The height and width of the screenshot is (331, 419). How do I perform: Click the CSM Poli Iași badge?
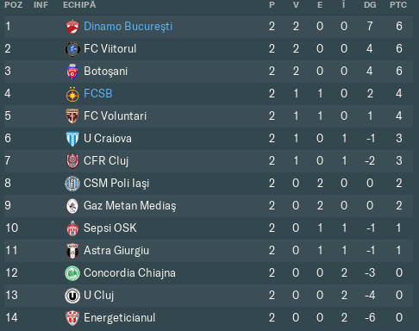point(72,184)
